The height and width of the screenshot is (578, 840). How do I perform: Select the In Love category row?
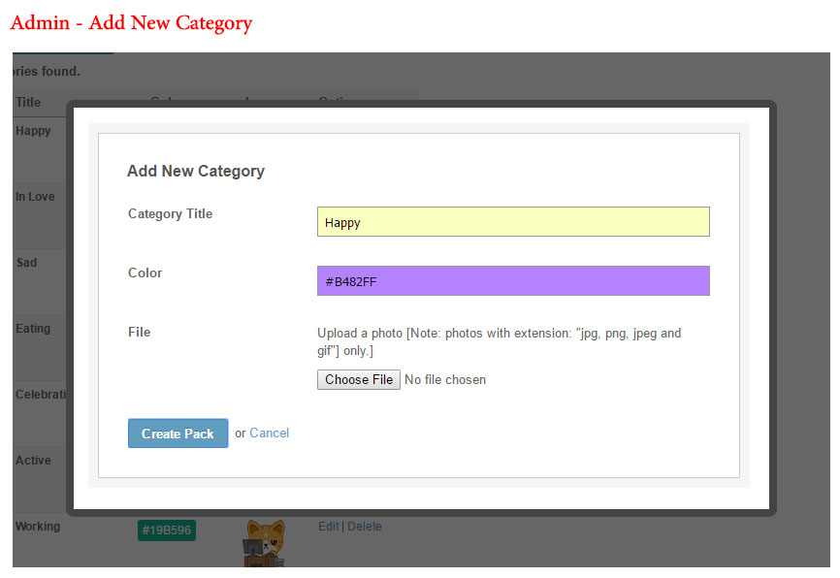tap(35, 197)
